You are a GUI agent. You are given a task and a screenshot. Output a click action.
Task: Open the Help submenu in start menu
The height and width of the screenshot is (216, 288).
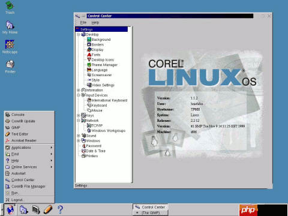[x=29, y=160]
